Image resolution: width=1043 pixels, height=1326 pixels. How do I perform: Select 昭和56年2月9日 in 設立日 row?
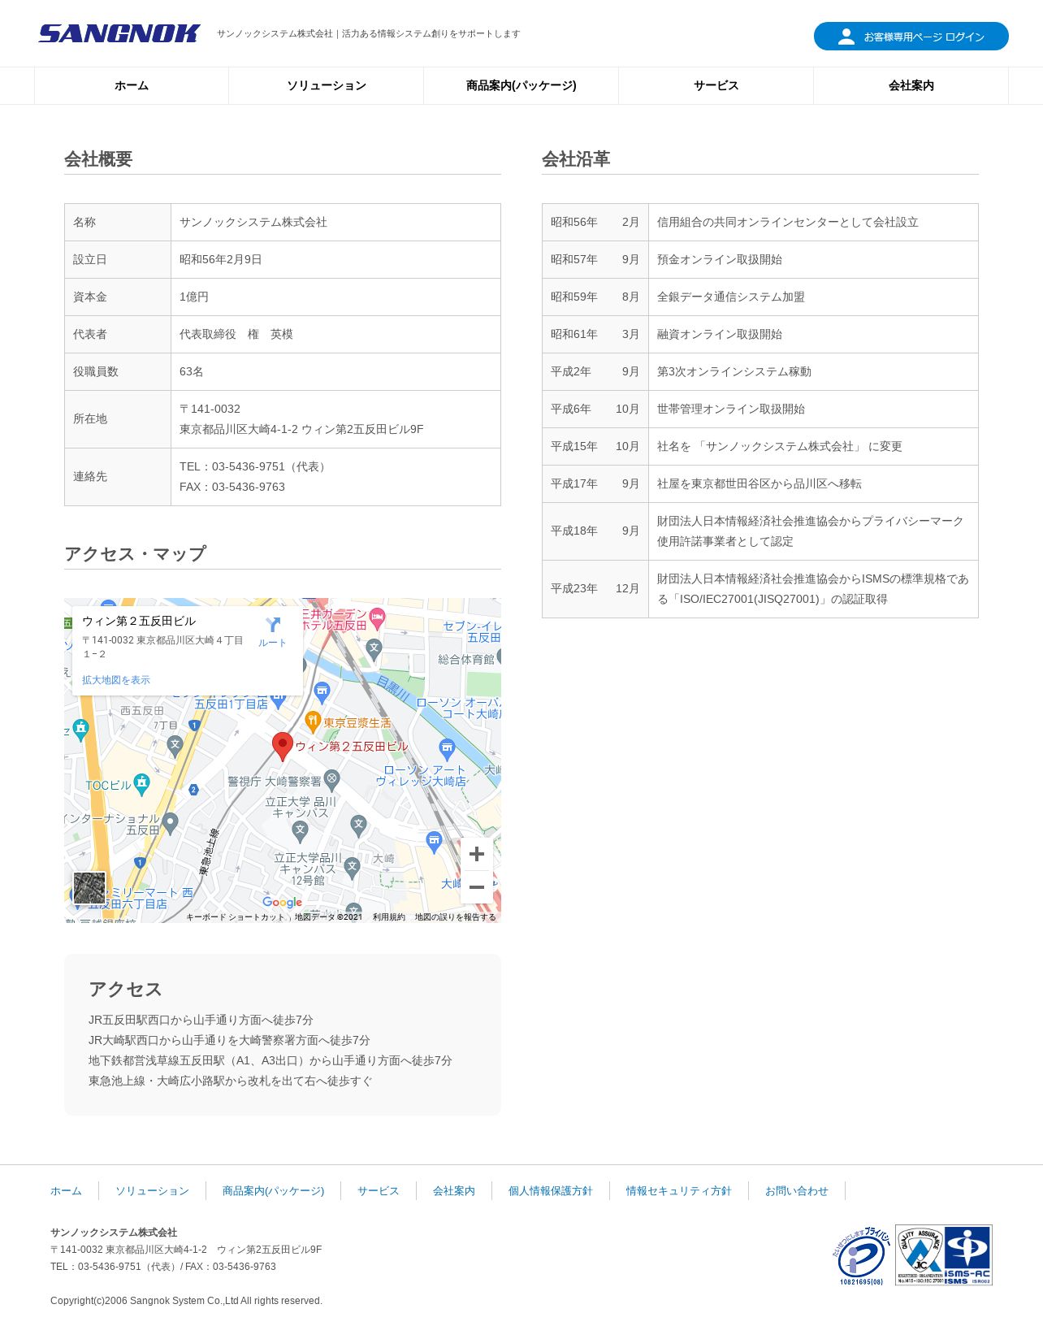pyautogui.click(x=221, y=260)
